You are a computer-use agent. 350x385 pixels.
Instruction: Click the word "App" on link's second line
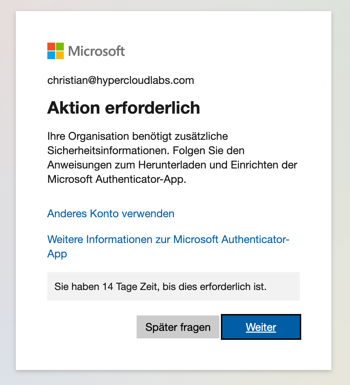57,254
